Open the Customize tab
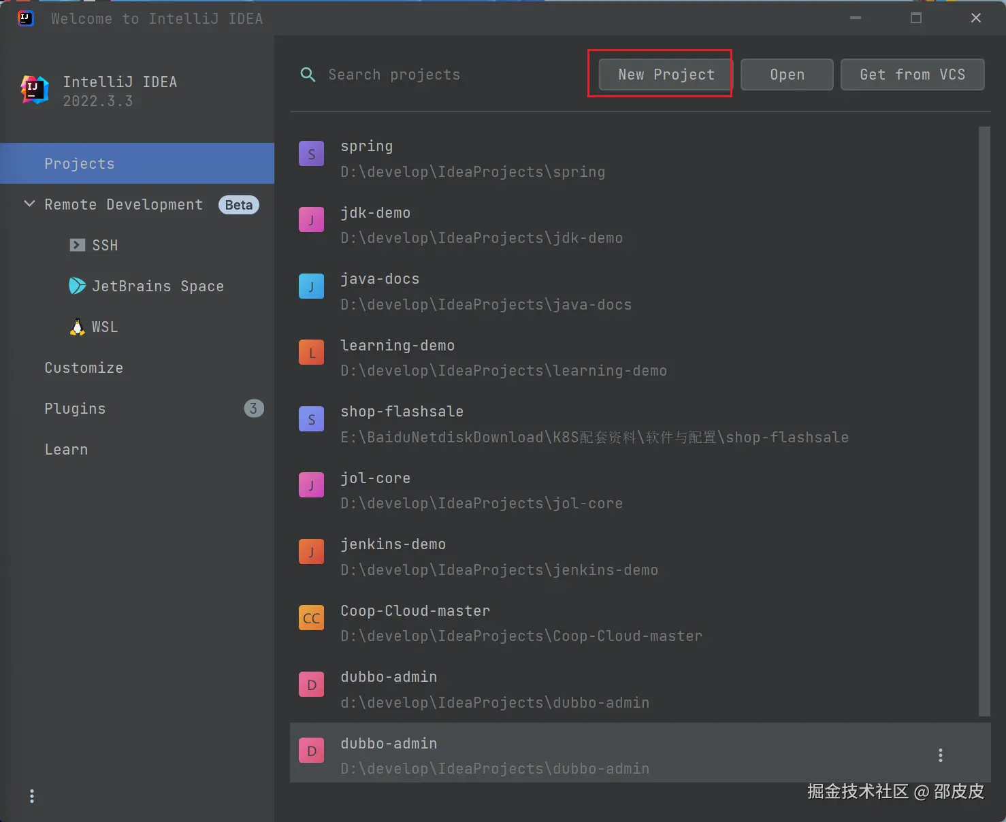Viewport: 1006px width, 822px height. click(x=137, y=367)
